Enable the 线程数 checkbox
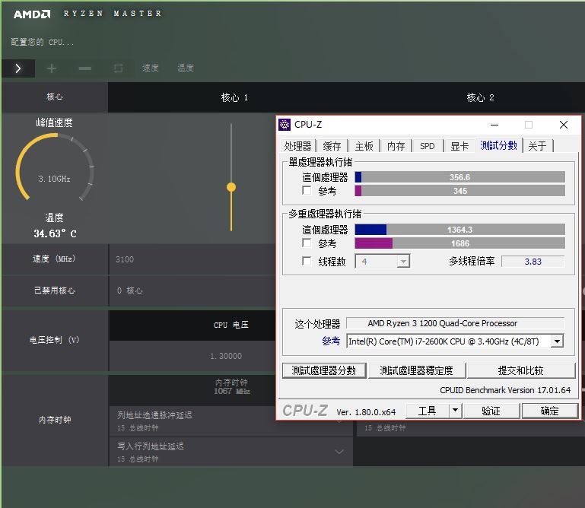Screen dimensions: 585x508 307,261
